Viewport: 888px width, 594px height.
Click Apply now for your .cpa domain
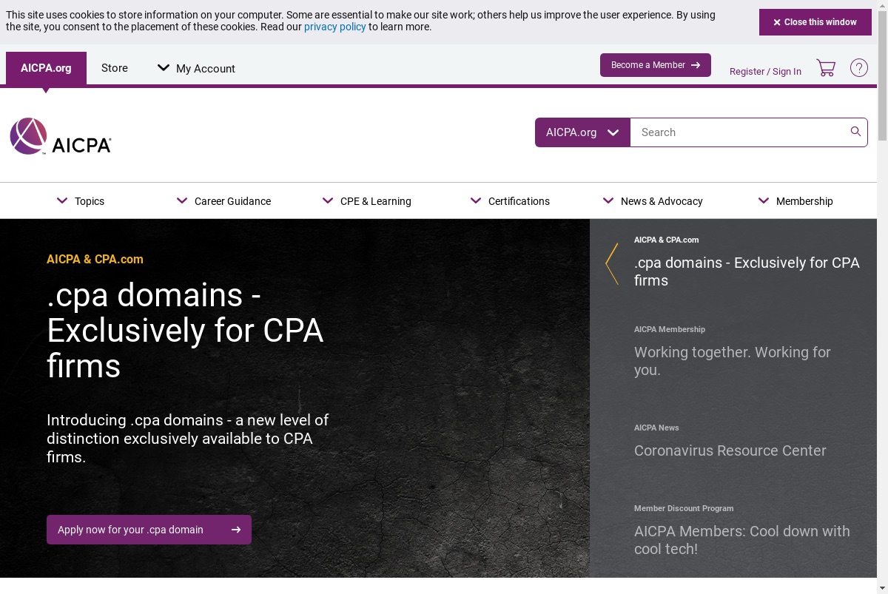149,530
